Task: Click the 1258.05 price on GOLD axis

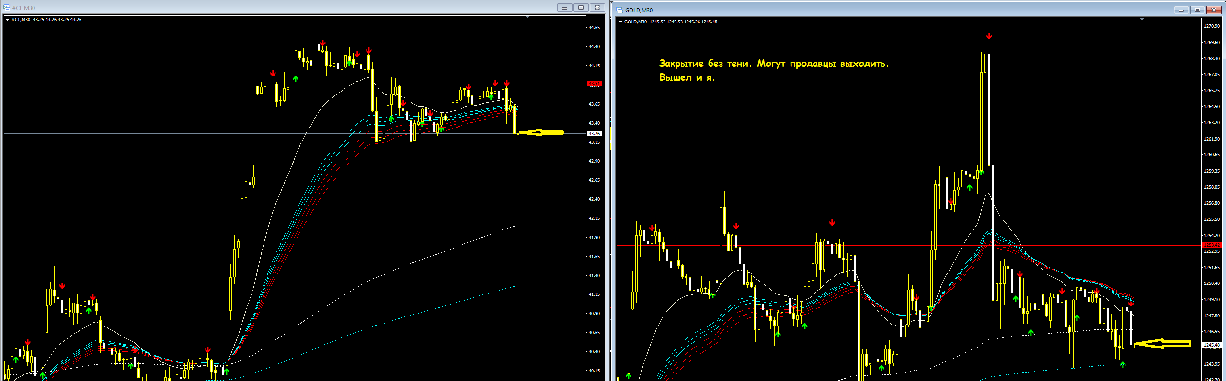Action: pyautogui.click(x=1212, y=187)
